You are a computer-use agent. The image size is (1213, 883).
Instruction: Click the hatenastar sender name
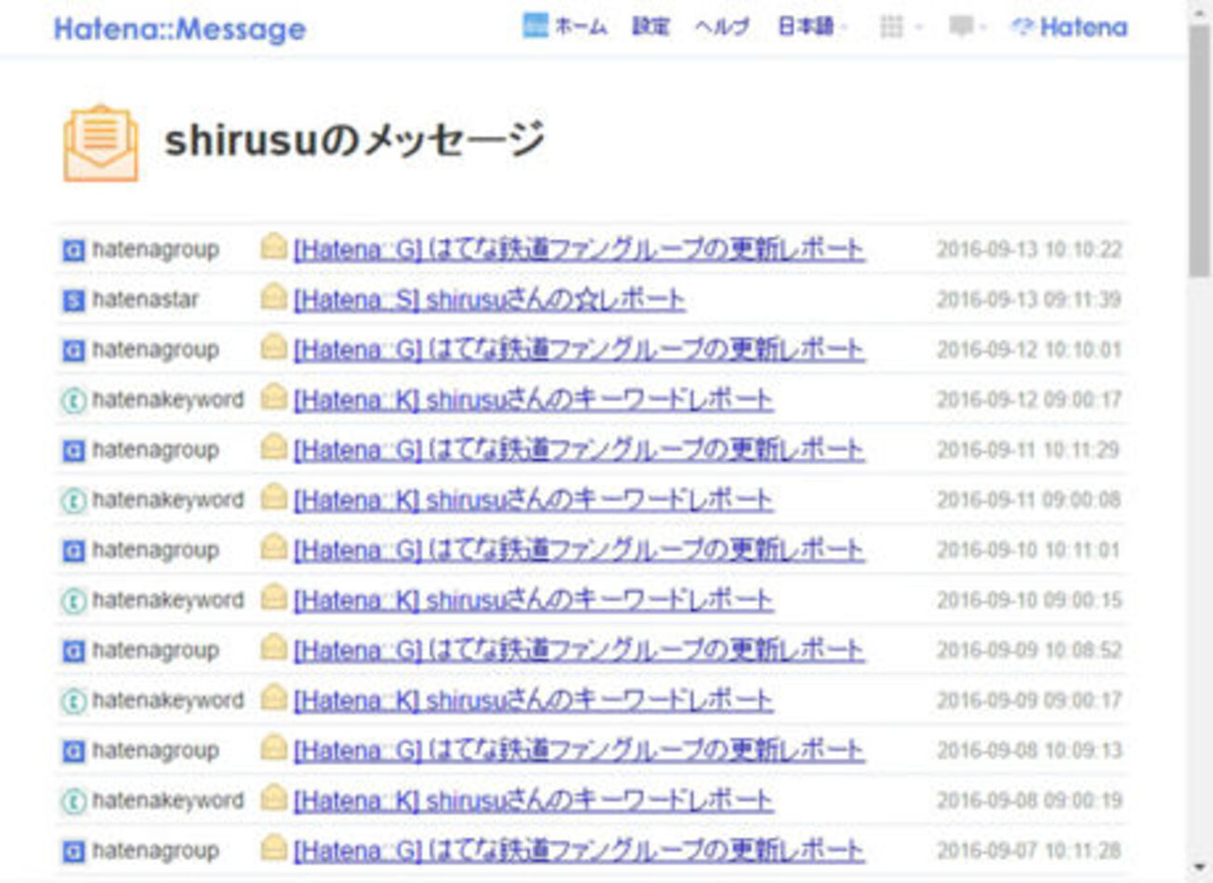click(x=146, y=300)
